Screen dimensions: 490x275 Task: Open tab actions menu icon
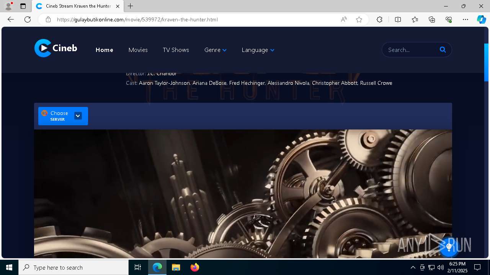pyautogui.click(x=23, y=6)
